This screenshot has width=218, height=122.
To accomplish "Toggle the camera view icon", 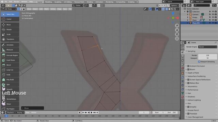I will pos(177,34).
